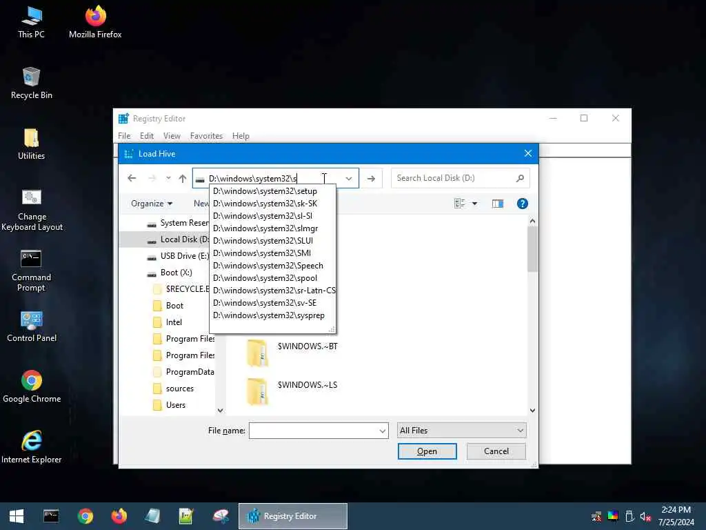Launch Mozilla Firefox desktop shortcut
706x530 pixels.
[95, 22]
